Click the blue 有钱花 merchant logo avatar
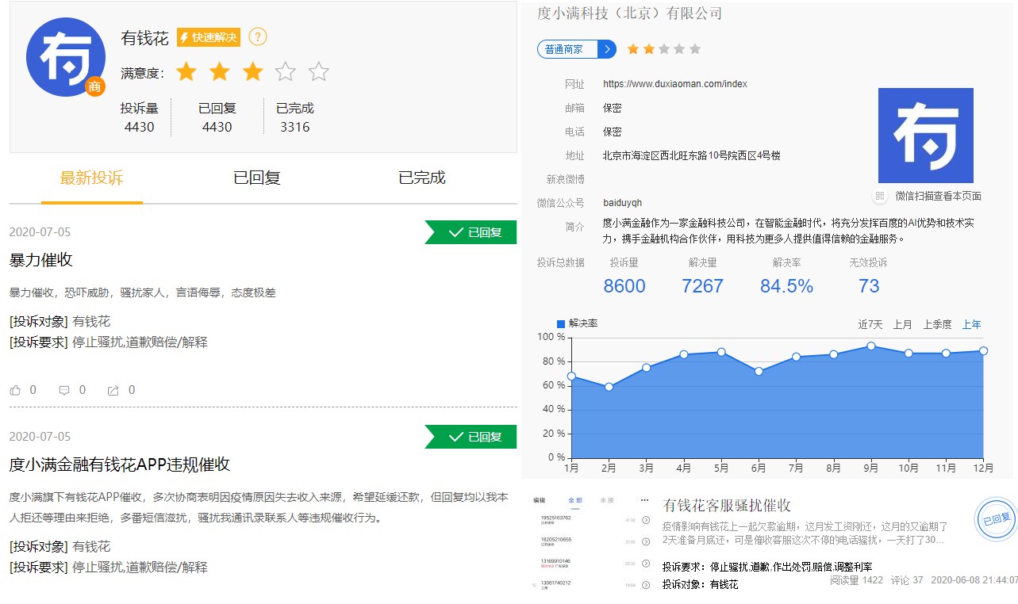Viewport: 1018px width, 604px height. click(x=66, y=57)
